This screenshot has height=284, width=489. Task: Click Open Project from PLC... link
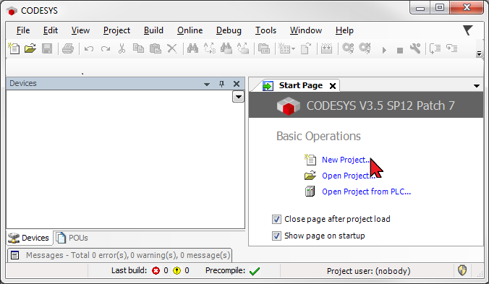pos(367,192)
